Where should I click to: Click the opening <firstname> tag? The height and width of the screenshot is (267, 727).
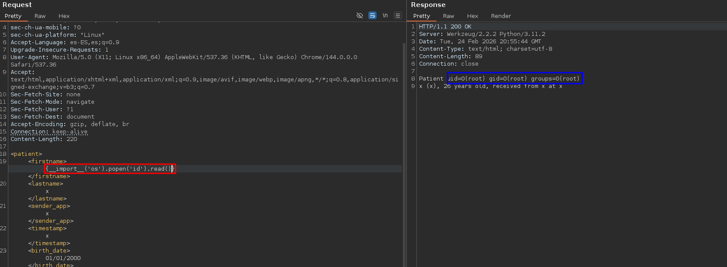click(x=47, y=162)
